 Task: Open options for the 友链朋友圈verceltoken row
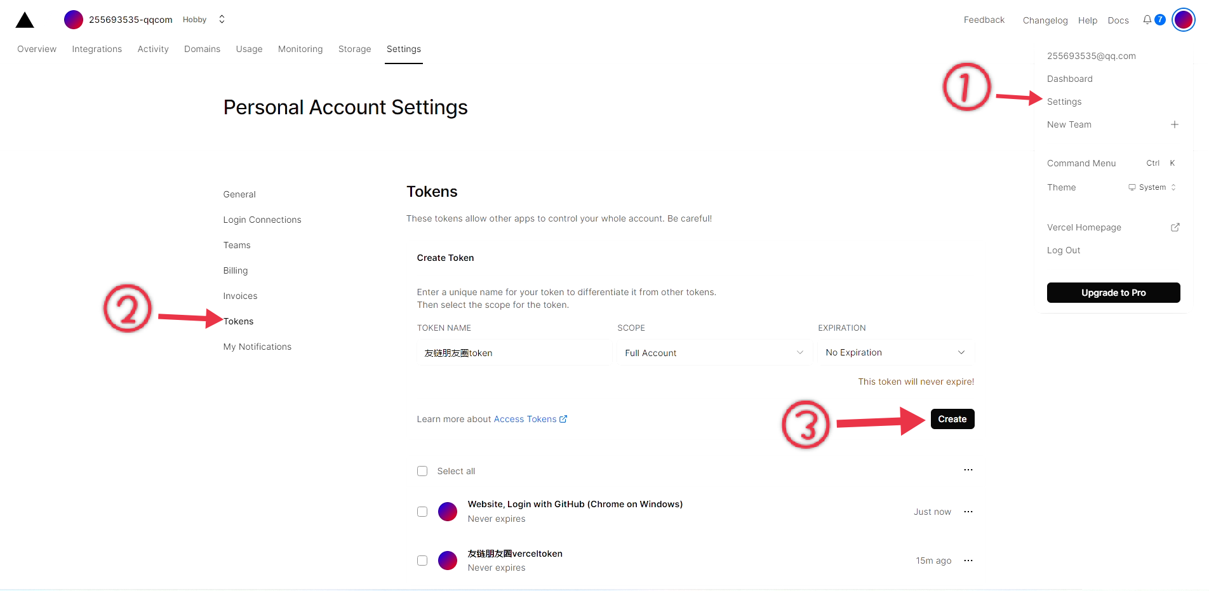968,561
